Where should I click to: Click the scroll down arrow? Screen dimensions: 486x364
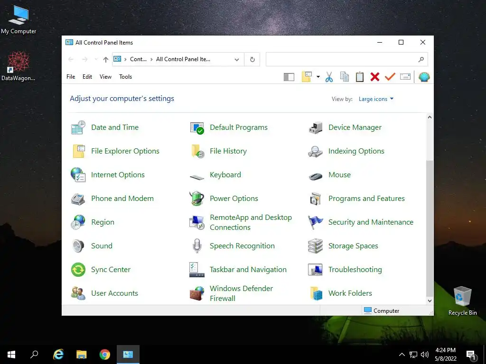point(430,301)
